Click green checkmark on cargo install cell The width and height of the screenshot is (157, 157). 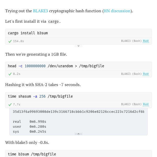[10, 41]
